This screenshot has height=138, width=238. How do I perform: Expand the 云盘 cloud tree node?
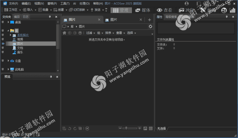[8, 61]
